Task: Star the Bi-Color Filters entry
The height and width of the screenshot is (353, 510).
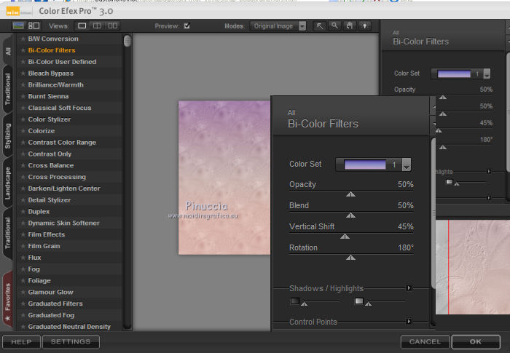Action: click(x=23, y=50)
